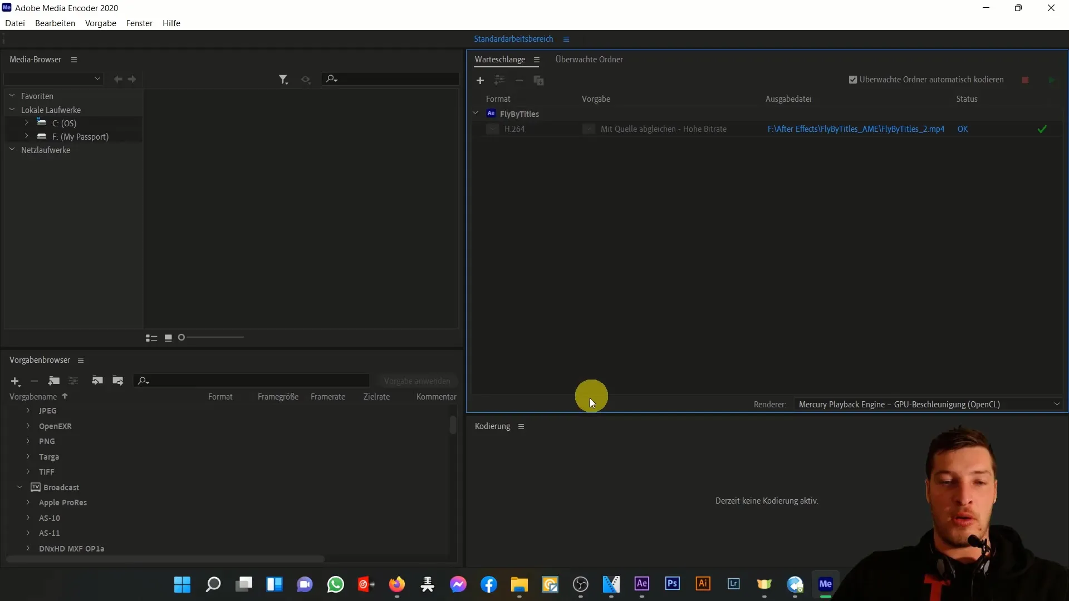
Task: Click the duplicate item icon in Warteschlange
Action: coord(539,80)
